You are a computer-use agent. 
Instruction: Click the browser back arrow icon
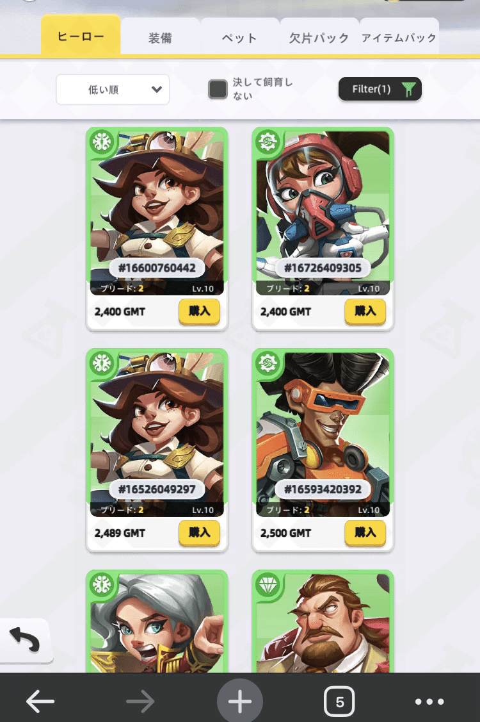pos(40,701)
